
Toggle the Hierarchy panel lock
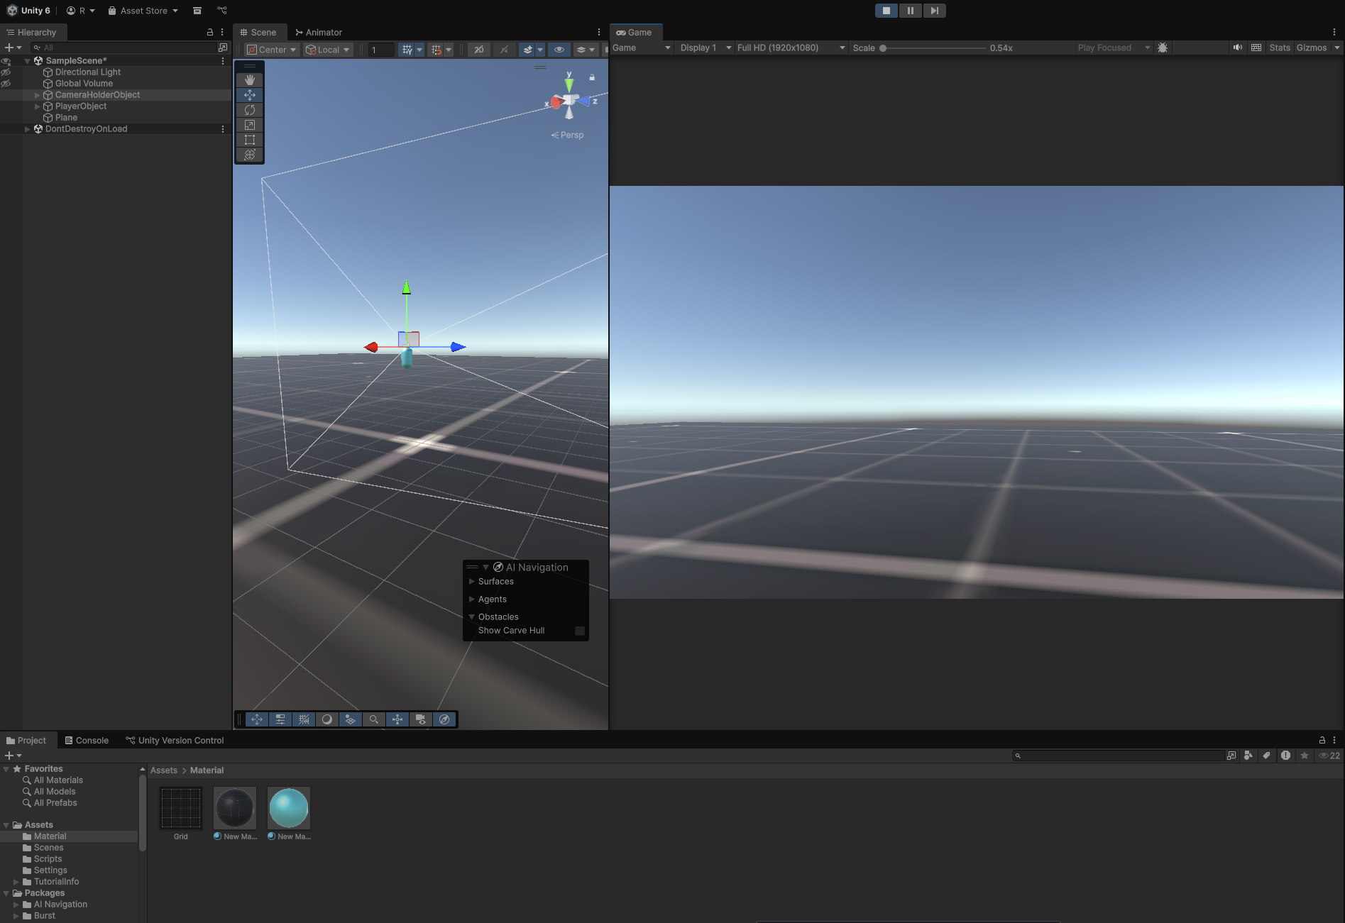click(209, 32)
